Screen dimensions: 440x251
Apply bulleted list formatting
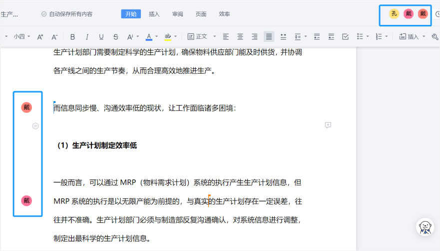coord(360,37)
